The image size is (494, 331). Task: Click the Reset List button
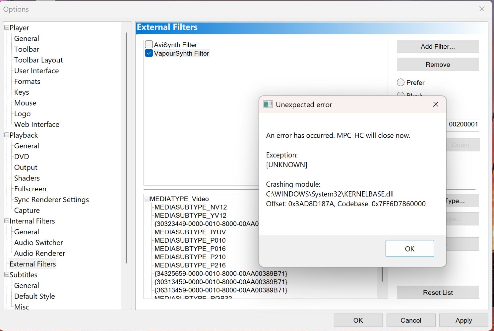[438, 293]
